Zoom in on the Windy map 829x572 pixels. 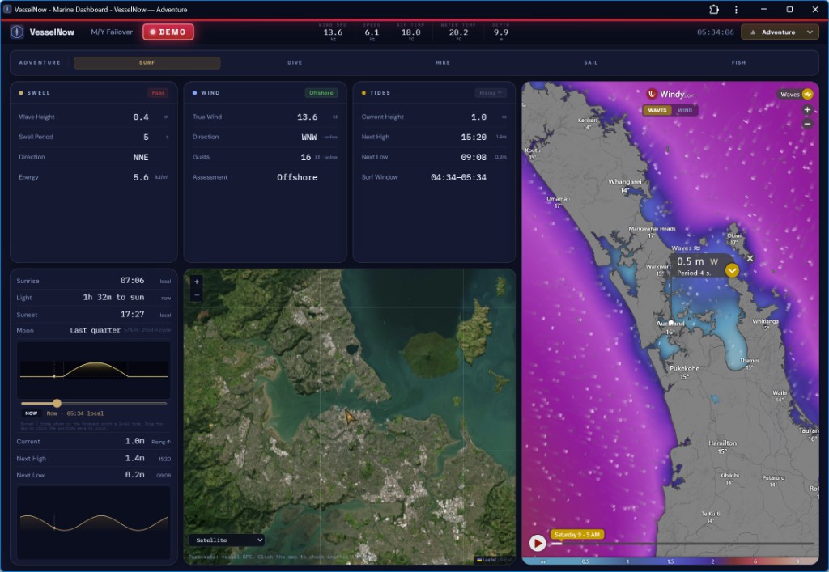807,110
